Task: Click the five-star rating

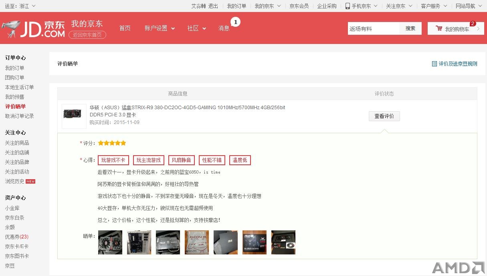Action: [x=112, y=143]
